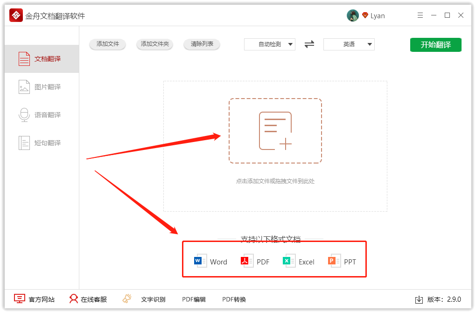Viewport: 476px width, 313px height.
Task: Open the PDF编辑 link
Action: click(194, 299)
